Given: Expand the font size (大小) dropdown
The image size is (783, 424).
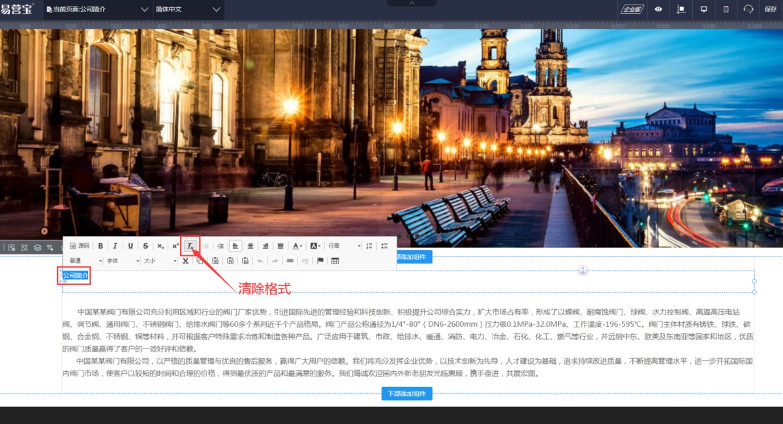Looking at the screenshot, I should click(x=160, y=261).
